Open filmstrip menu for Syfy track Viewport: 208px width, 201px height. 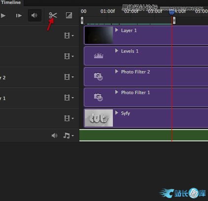point(69,118)
